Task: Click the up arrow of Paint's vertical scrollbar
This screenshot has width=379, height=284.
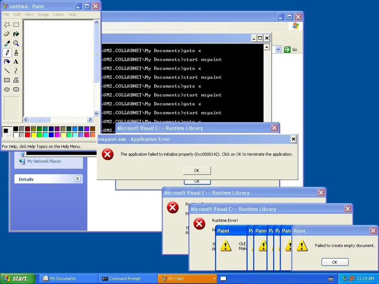Action: (x=96, y=23)
